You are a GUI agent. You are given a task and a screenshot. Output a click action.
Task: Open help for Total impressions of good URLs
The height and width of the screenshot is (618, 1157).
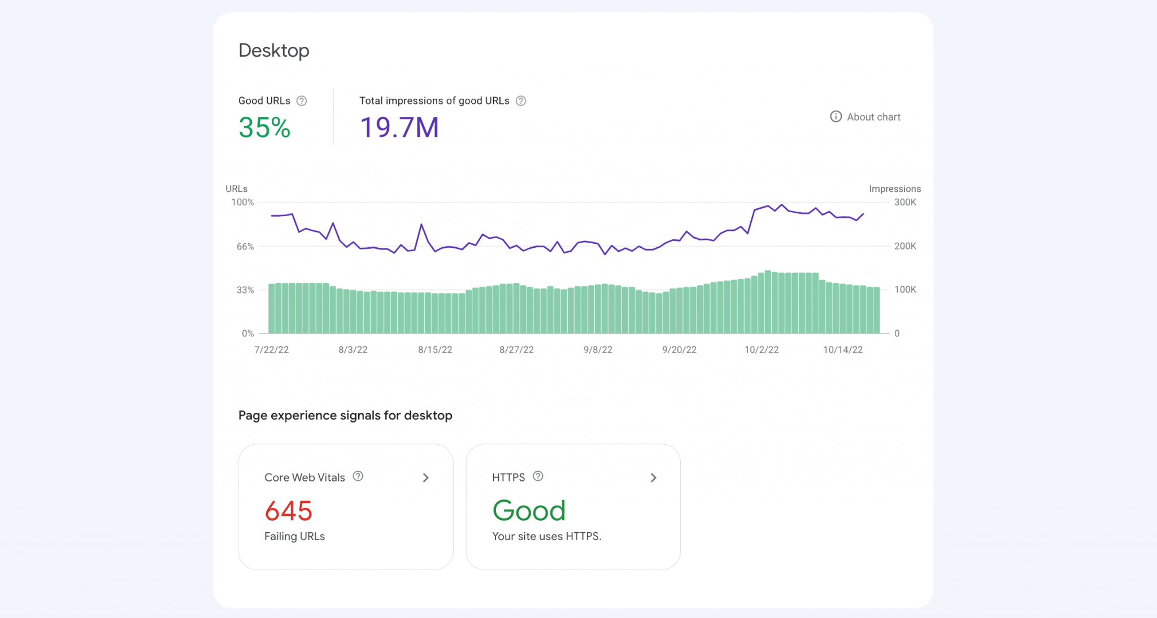pyautogui.click(x=521, y=101)
